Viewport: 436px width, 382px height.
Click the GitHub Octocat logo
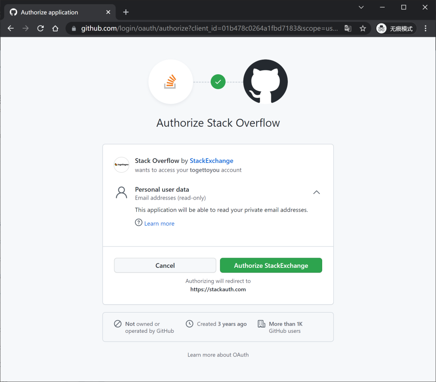click(x=265, y=81)
